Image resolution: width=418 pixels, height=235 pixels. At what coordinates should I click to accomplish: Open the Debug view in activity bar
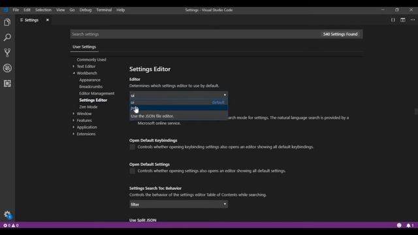[x=7, y=68]
